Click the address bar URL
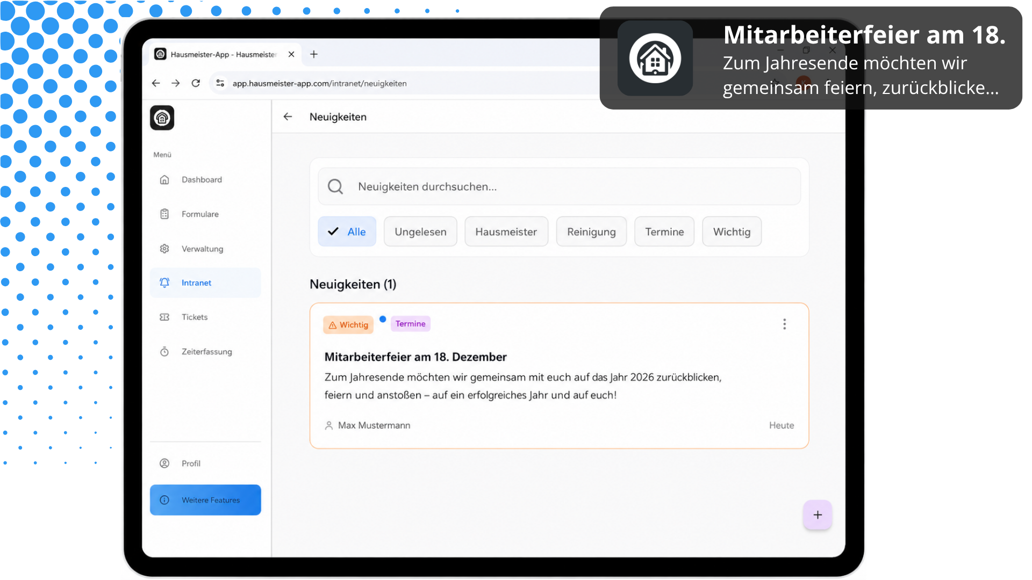The width and height of the screenshot is (1032, 580). [x=319, y=83]
